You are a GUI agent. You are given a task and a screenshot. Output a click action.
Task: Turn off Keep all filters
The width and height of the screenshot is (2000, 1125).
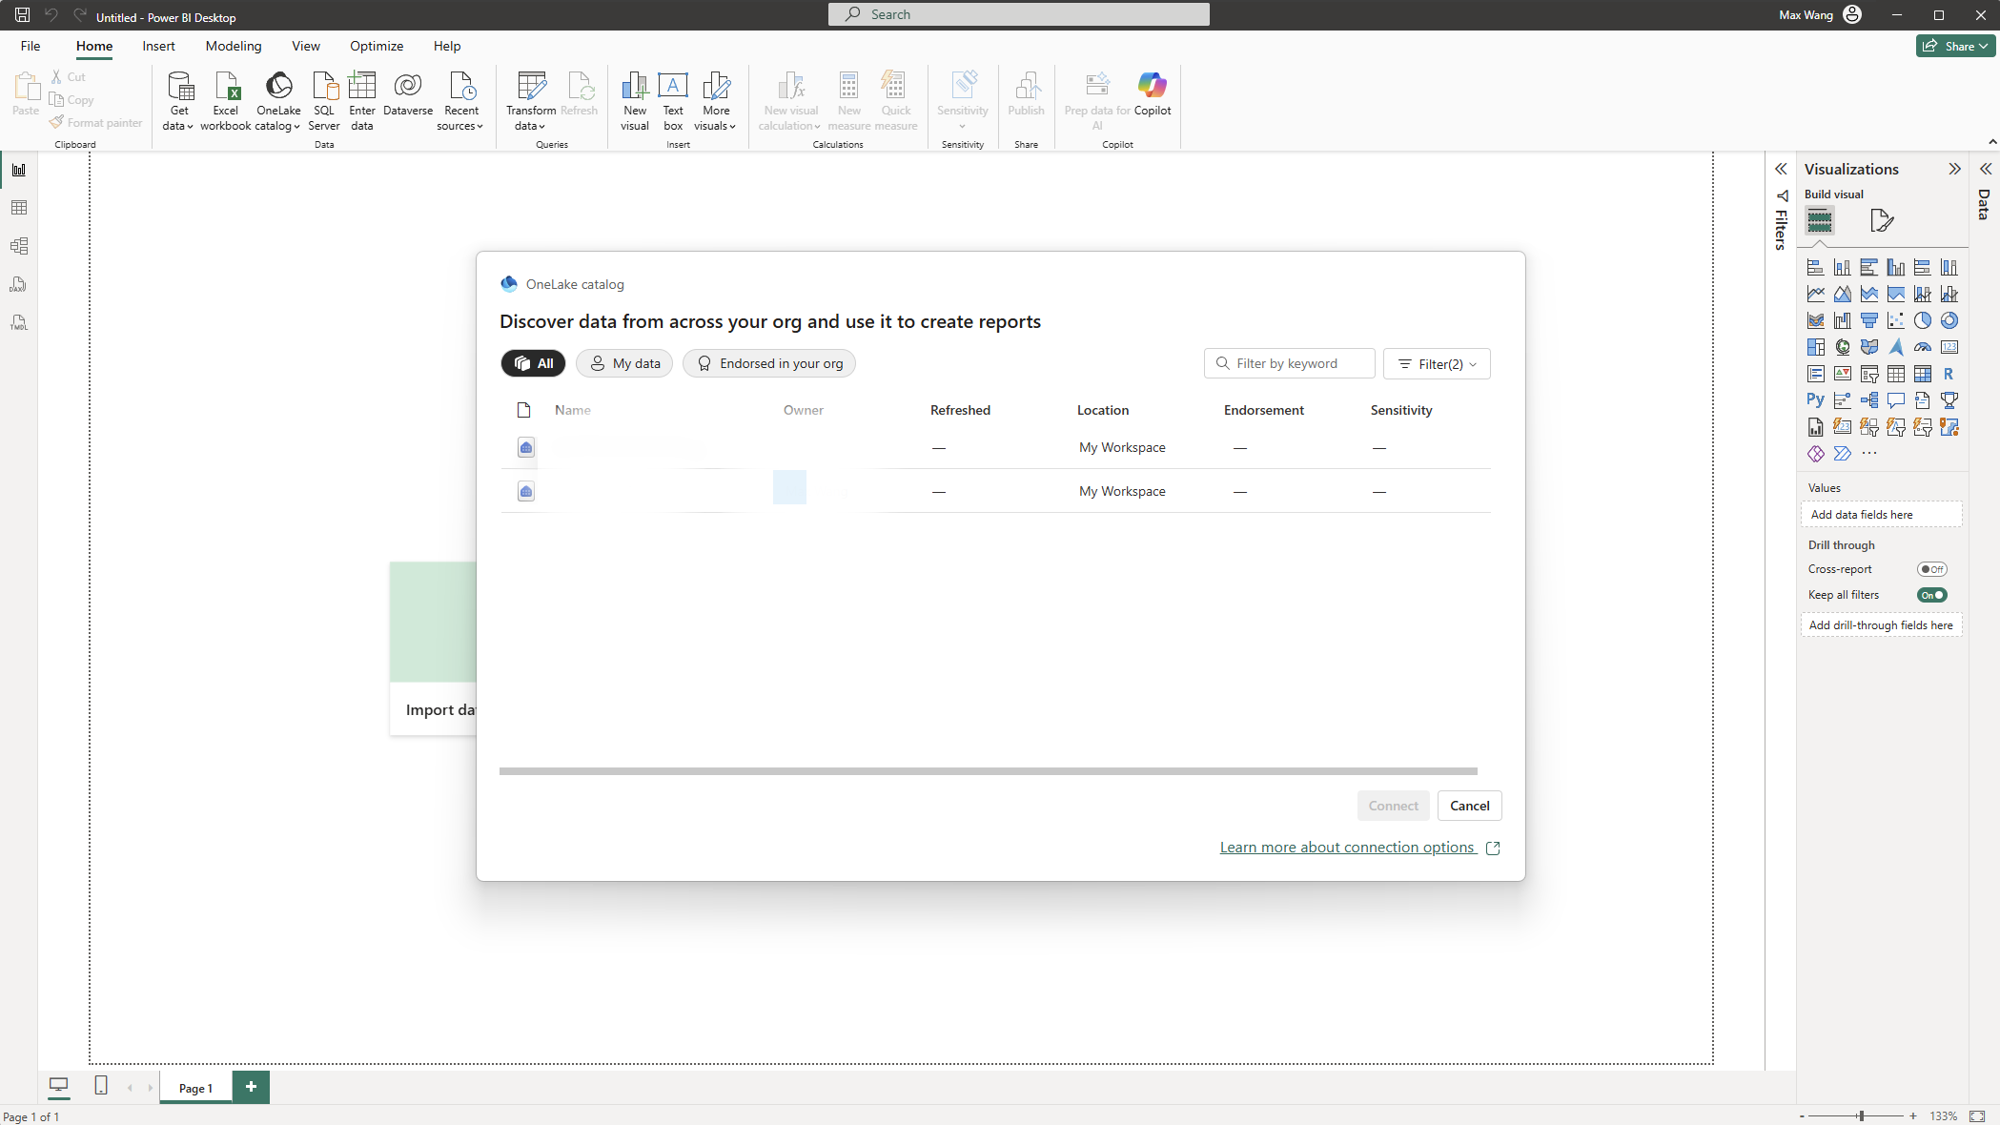[1933, 594]
